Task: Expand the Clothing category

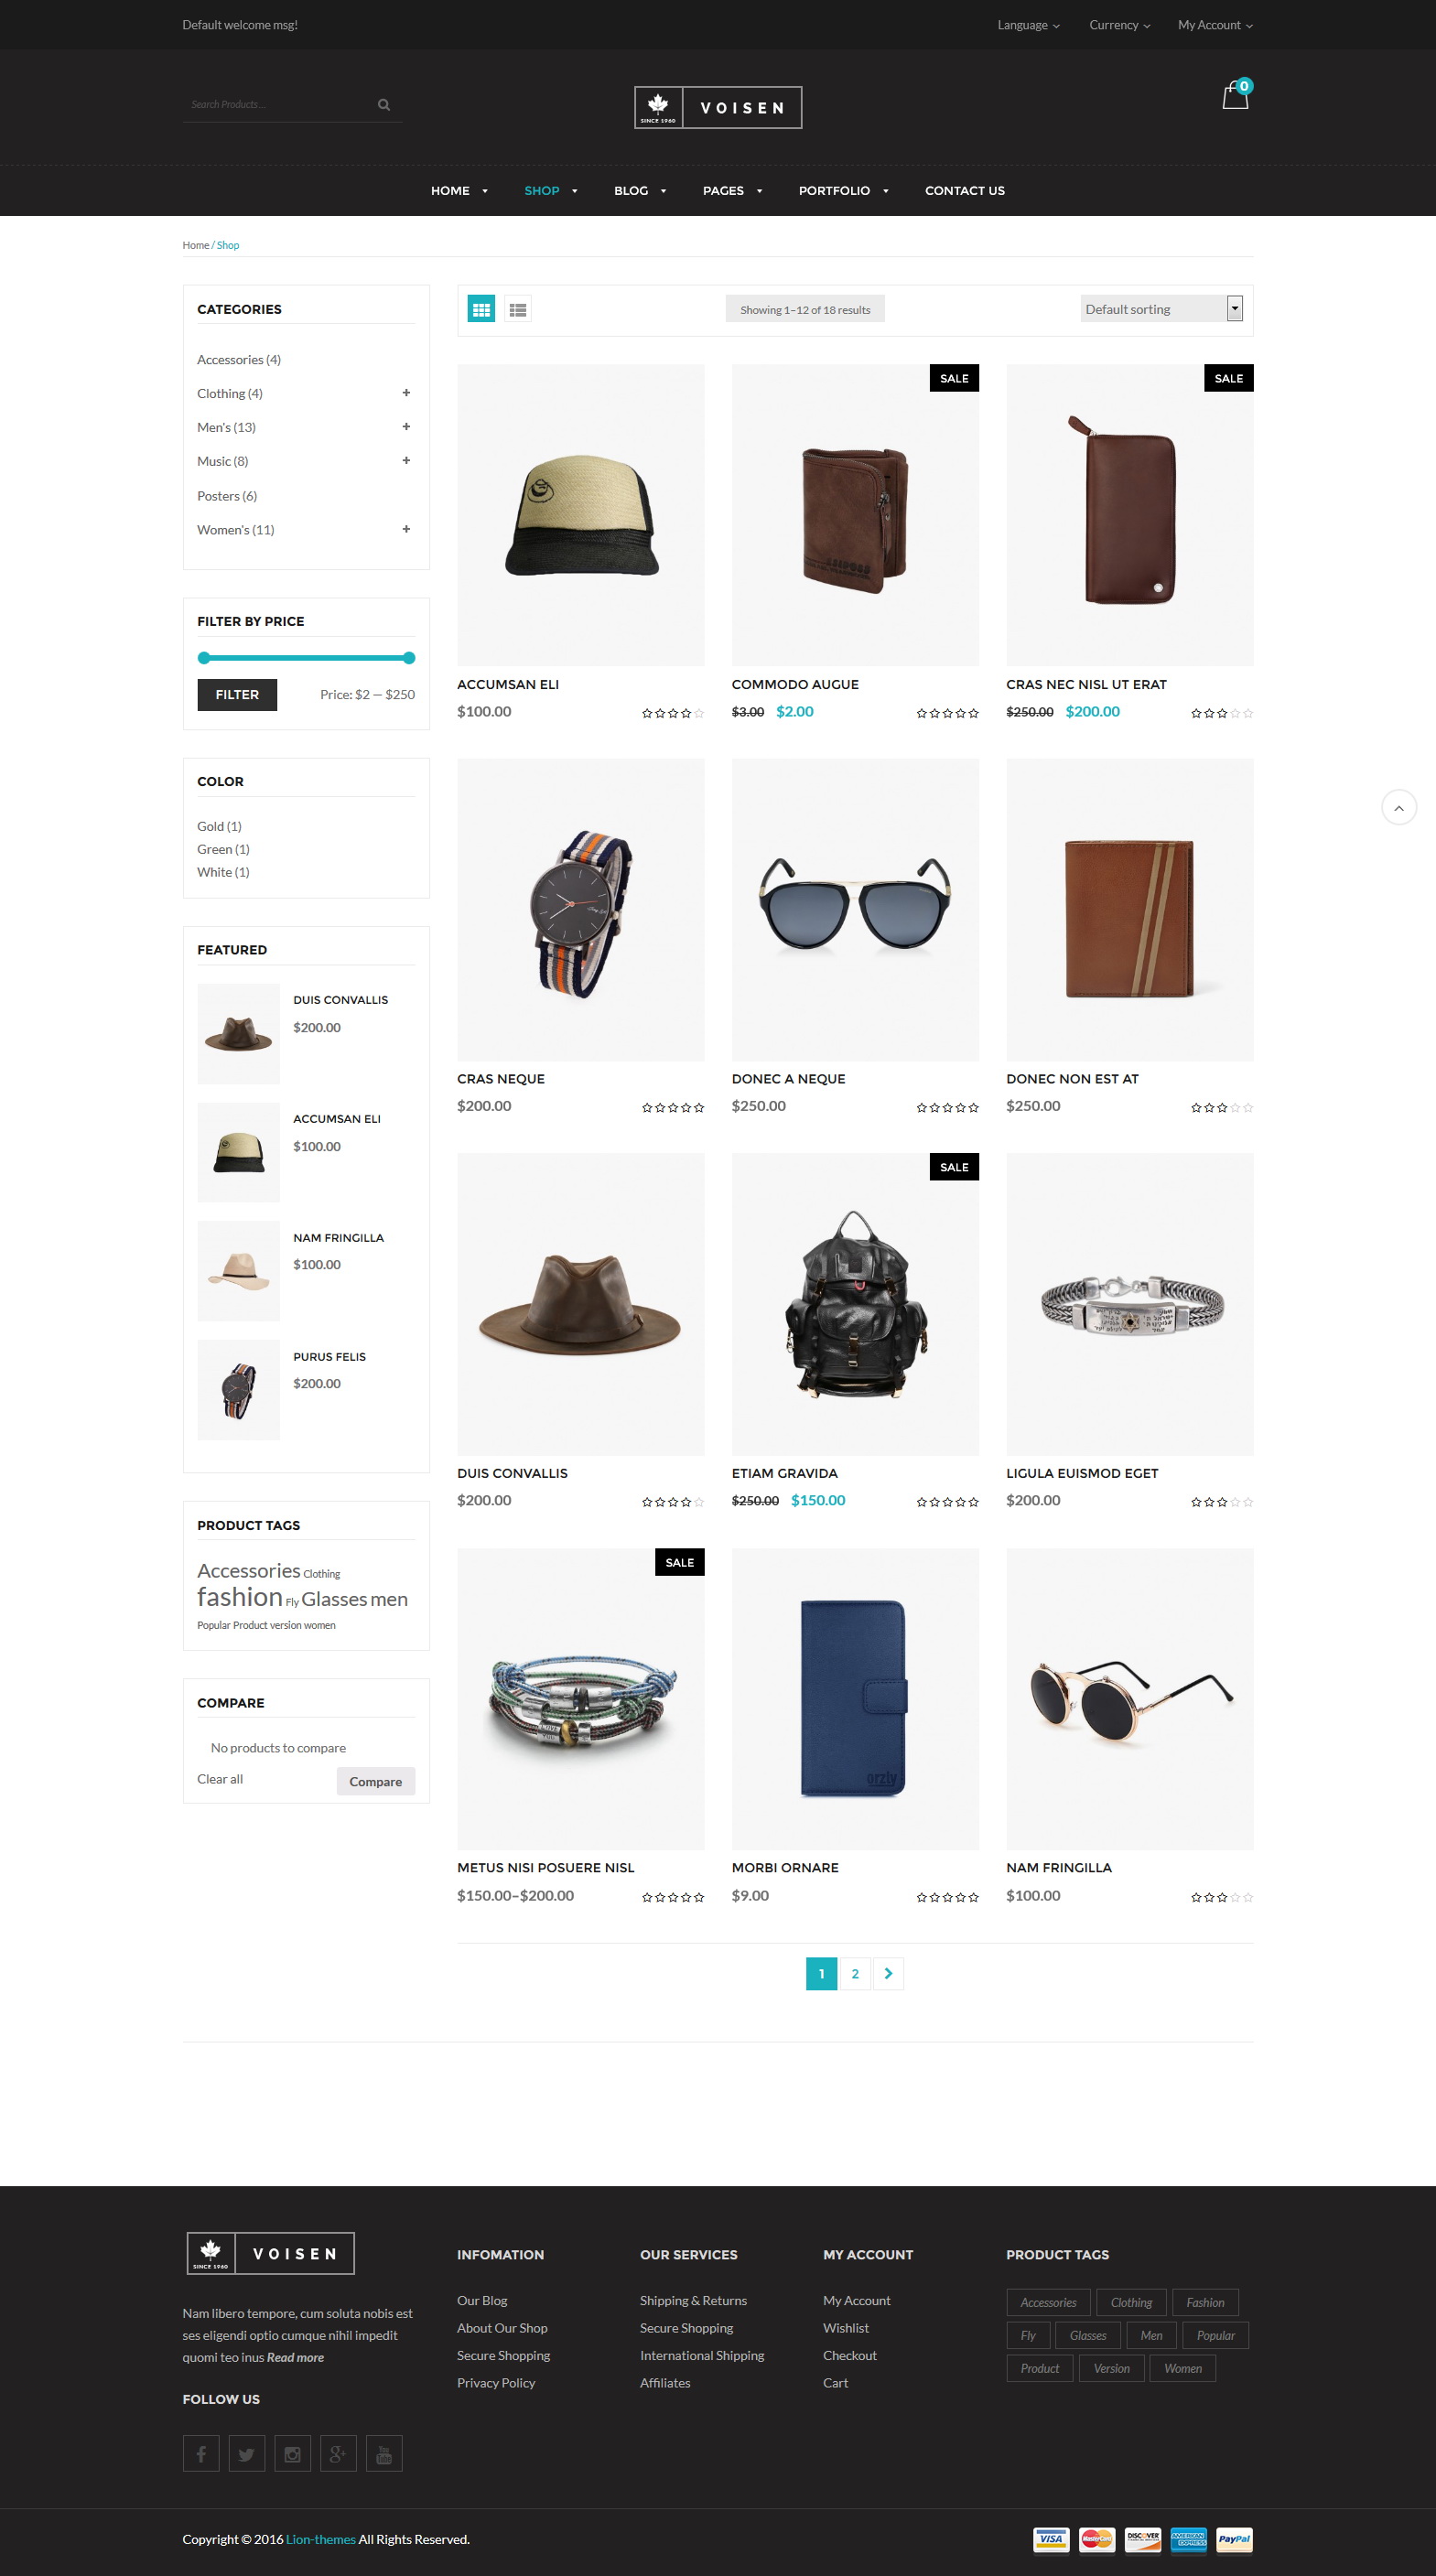Action: pos(406,393)
